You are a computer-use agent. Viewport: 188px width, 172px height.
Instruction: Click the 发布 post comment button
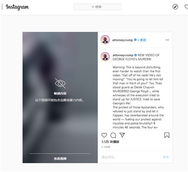point(166,157)
